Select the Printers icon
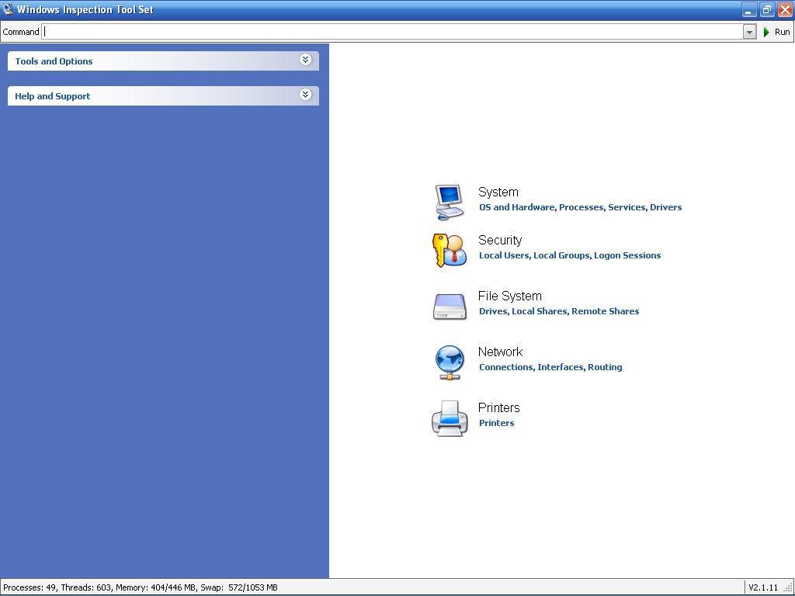The height and width of the screenshot is (596, 795). 449,418
